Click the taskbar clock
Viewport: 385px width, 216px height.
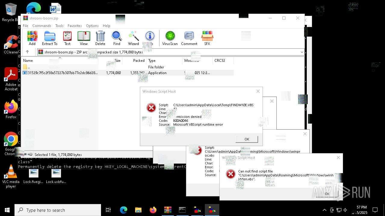360,210
